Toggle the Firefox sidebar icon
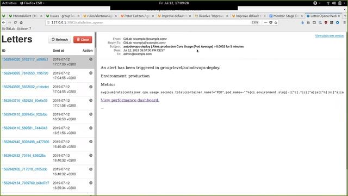Viewport: 348px width, 196px height. [x=314, y=22]
